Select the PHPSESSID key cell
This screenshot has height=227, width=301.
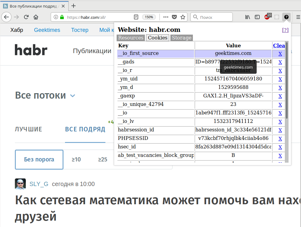tap(156, 138)
